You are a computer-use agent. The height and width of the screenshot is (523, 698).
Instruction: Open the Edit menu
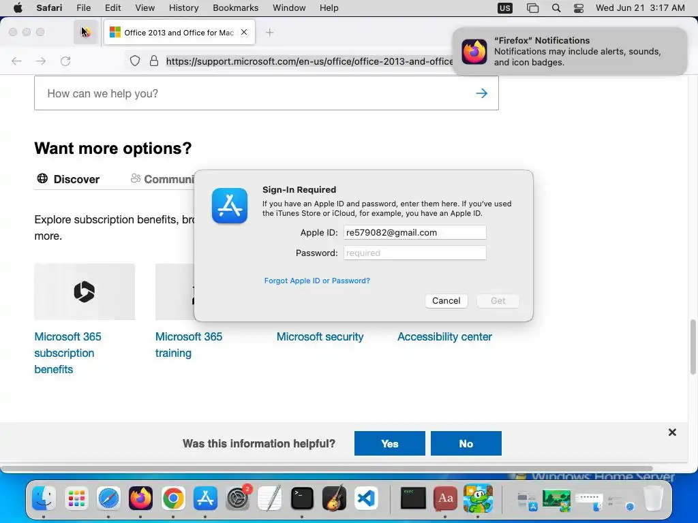[112, 7]
